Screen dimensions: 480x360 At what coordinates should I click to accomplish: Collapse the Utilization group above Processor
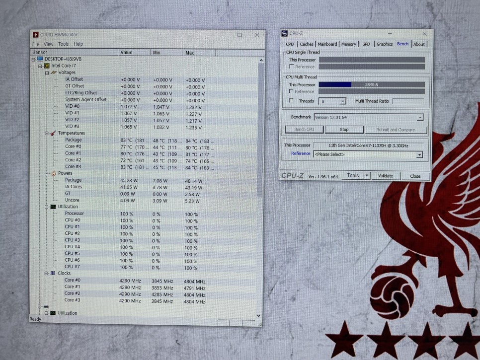pyautogui.click(x=46, y=207)
